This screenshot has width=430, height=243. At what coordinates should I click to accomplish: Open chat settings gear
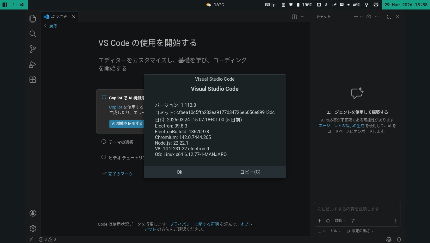point(369,17)
